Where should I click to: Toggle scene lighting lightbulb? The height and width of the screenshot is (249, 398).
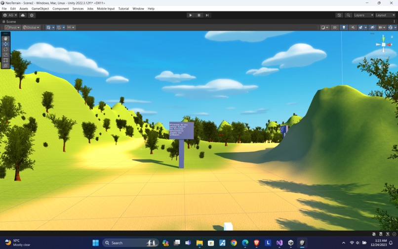click(344, 28)
